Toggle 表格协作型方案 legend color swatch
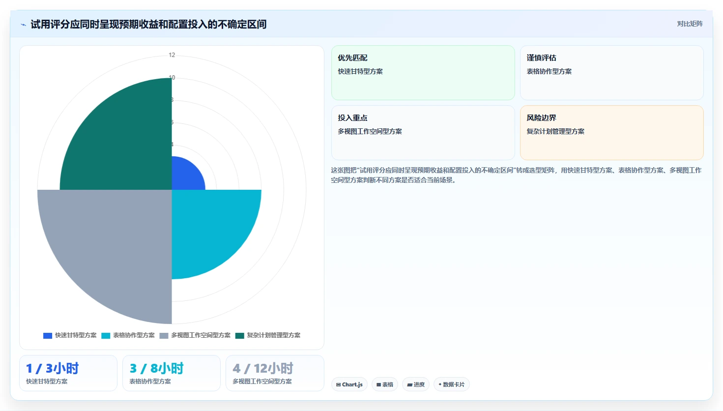 click(x=106, y=336)
